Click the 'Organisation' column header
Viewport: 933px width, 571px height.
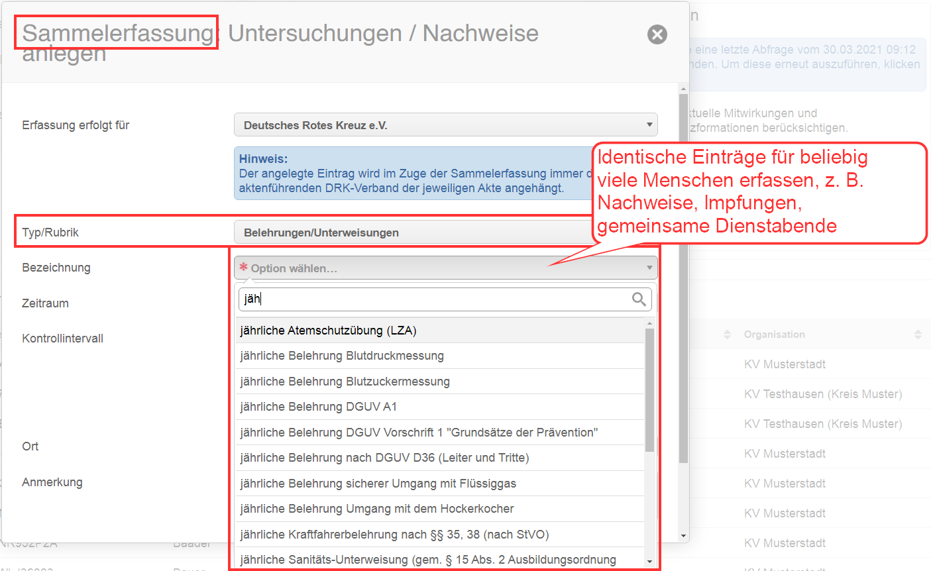click(x=774, y=335)
